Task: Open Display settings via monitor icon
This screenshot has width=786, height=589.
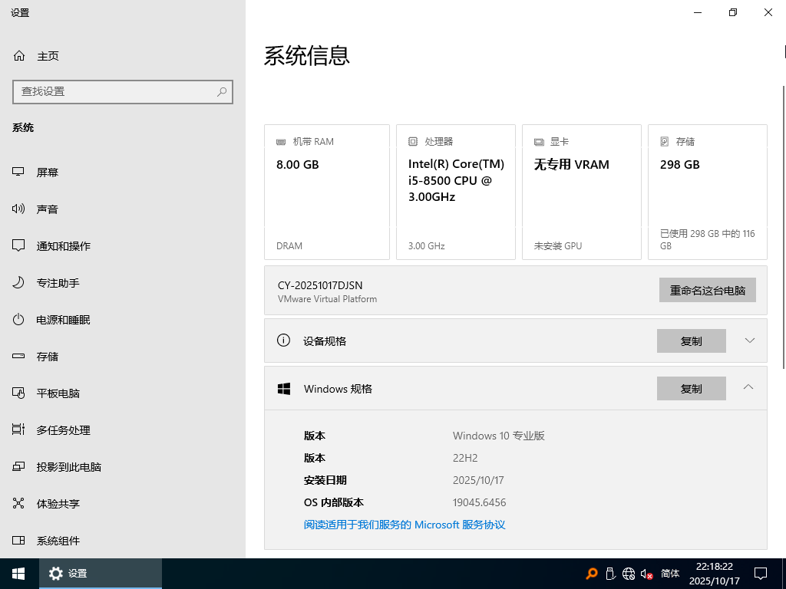Action: 19,173
